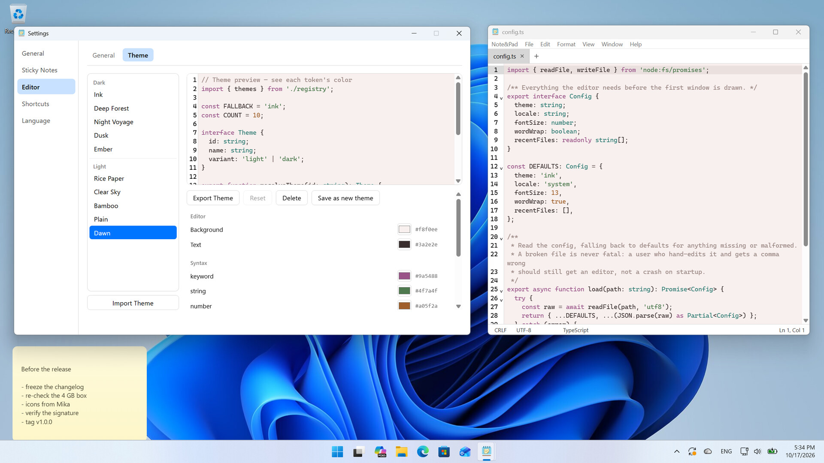This screenshot has height=463, width=824.
Task: Open the File menu
Action: pyautogui.click(x=529, y=44)
